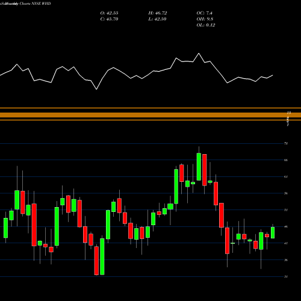Screen dimensions: 301x301
Task: Select the last green candlestick on the chart
Action: click(273, 233)
